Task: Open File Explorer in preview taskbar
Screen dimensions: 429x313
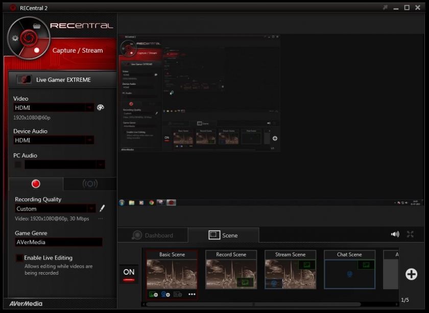Action: [x=132, y=203]
